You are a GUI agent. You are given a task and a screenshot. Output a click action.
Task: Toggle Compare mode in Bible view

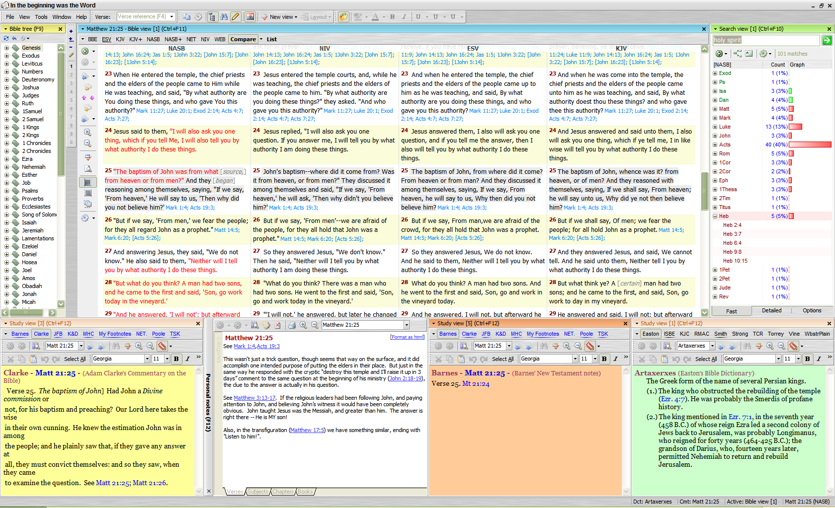click(243, 39)
